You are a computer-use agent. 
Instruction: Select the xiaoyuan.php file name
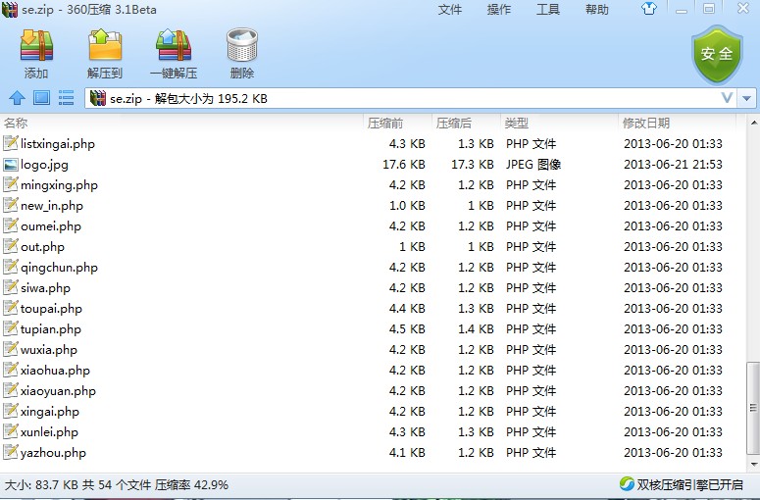point(58,391)
